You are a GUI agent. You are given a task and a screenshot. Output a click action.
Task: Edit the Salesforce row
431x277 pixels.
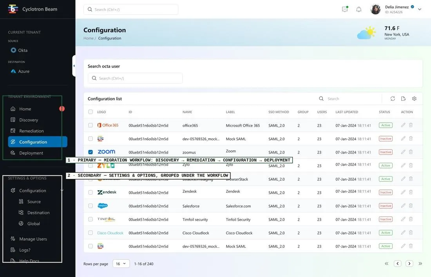pyautogui.click(x=403, y=206)
